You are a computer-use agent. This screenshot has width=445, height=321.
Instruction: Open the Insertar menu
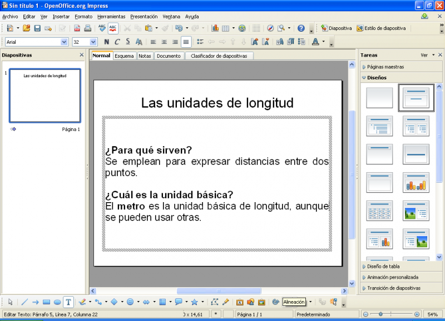coord(61,17)
